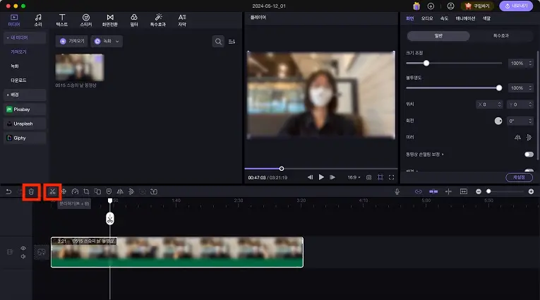Click the 재설정 reset button
This screenshot has height=300, width=540.
pyautogui.click(x=519, y=177)
